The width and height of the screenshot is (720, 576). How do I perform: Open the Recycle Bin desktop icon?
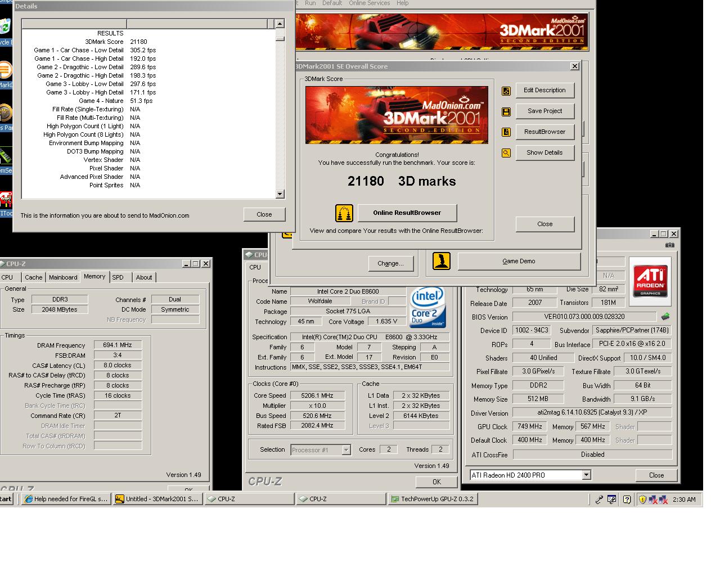pos(5,27)
